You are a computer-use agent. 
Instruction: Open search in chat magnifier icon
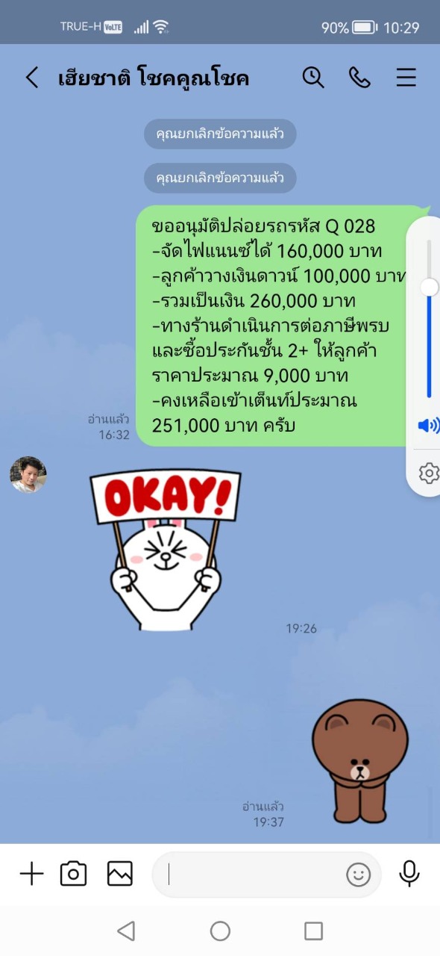point(312,77)
